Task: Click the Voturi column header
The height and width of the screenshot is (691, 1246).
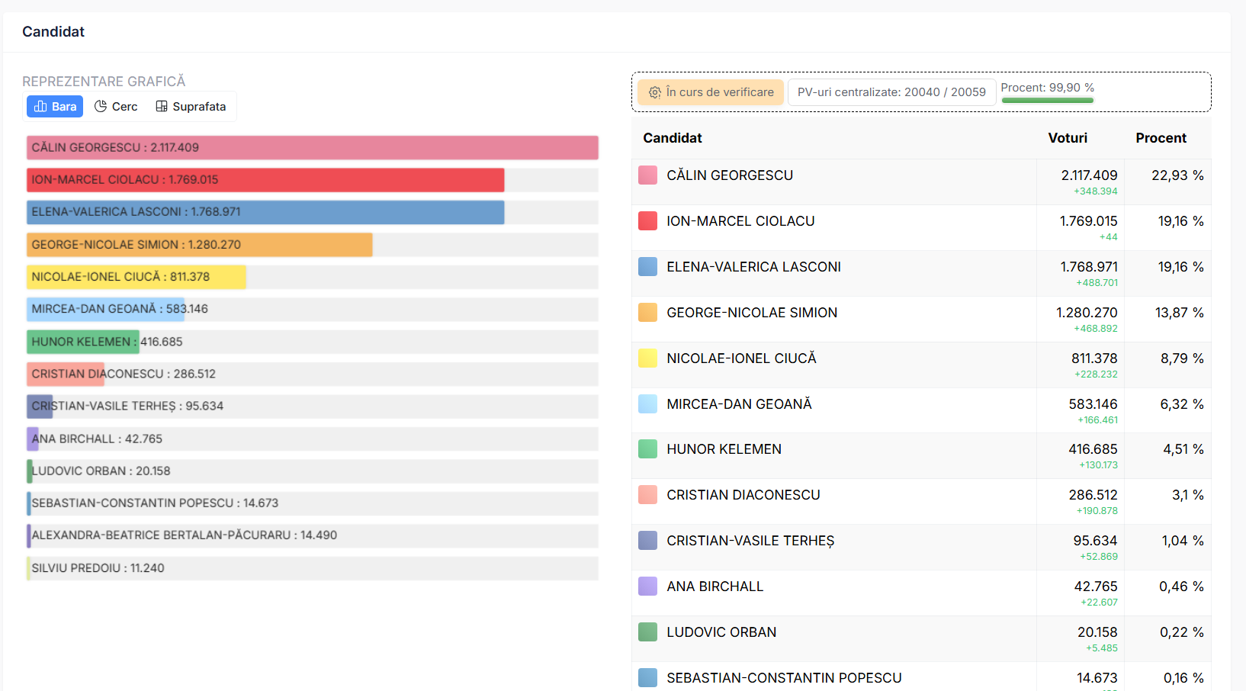Action: (x=1067, y=138)
